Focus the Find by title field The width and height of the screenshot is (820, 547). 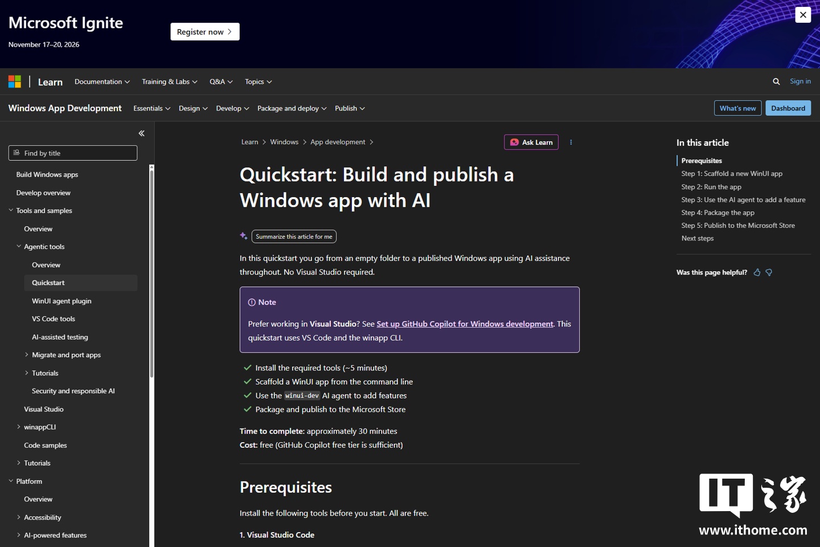pos(73,153)
